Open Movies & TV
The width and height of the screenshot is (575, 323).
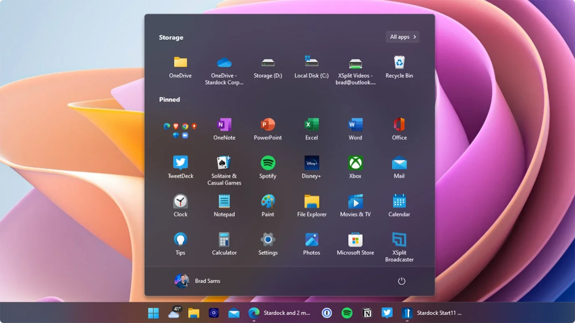click(x=356, y=206)
